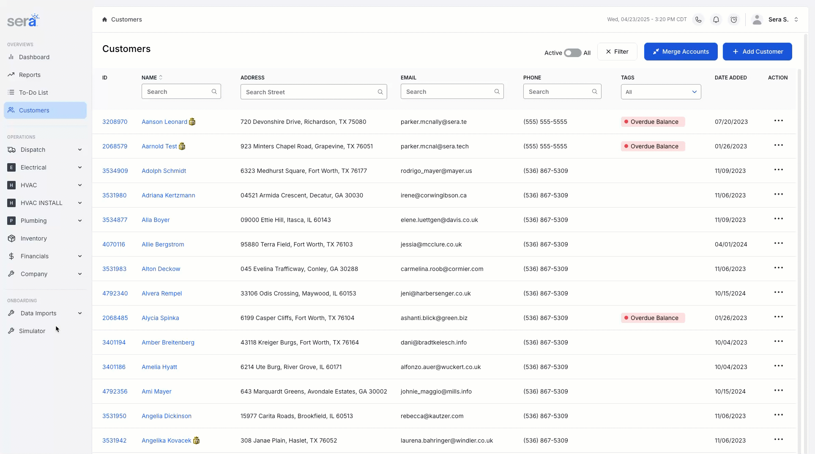Open the actions menu for Alycia Spinka

point(779,317)
